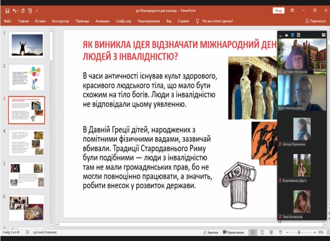330x241 pixels.
Task: Select slide 1 thumbnail with silhouette
Action: pos(26,45)
